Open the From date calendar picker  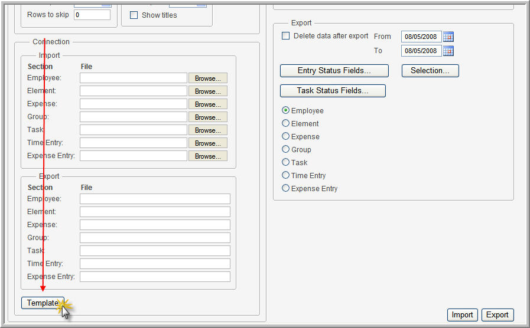pos(448,37)
